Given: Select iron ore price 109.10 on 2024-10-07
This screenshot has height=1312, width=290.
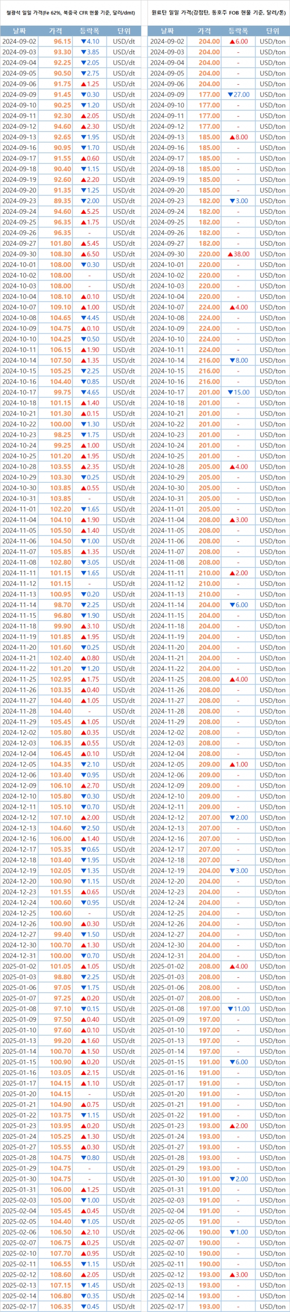Looking at the screenshot, I should click(x=60, y=307).
